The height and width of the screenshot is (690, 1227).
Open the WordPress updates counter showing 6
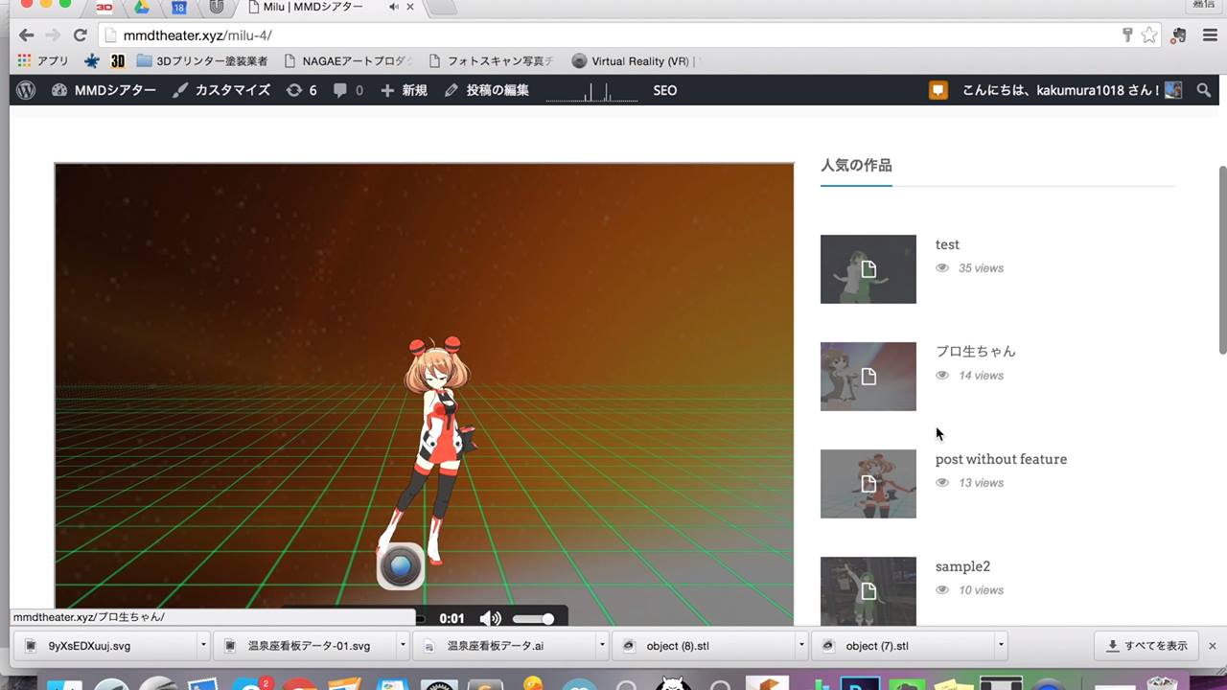tap(301, 90)
